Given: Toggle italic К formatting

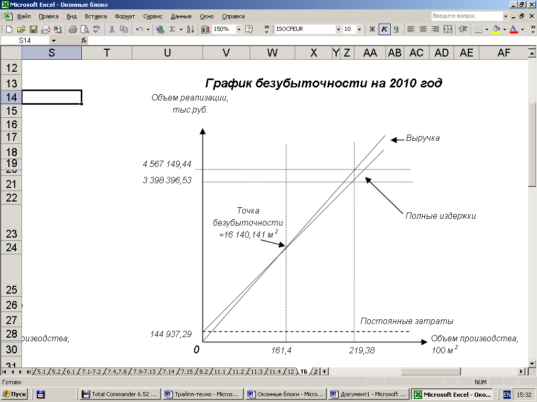Looking at the screenshot, I should click(x=384, y=29).
